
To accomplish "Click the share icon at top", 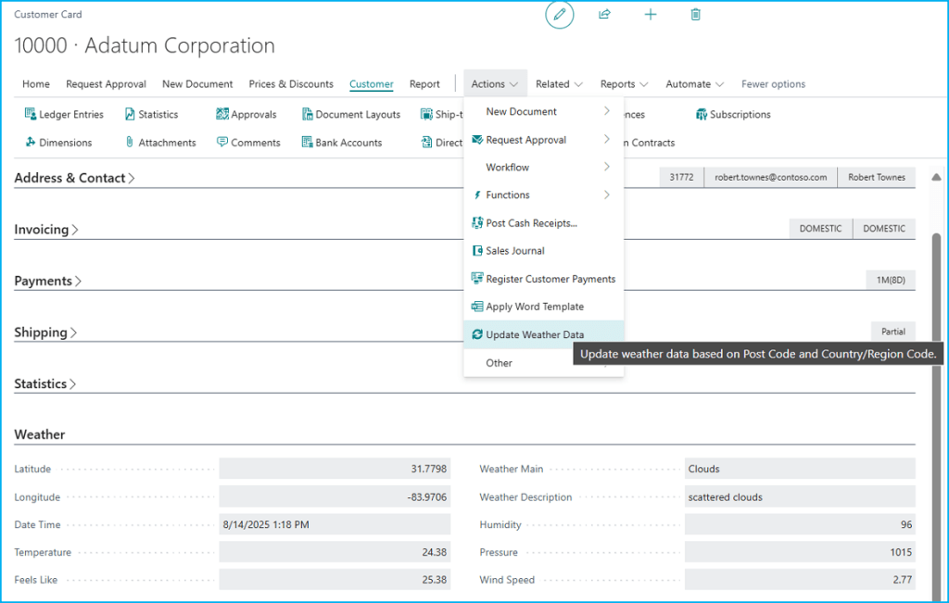I will pos(604,15).
